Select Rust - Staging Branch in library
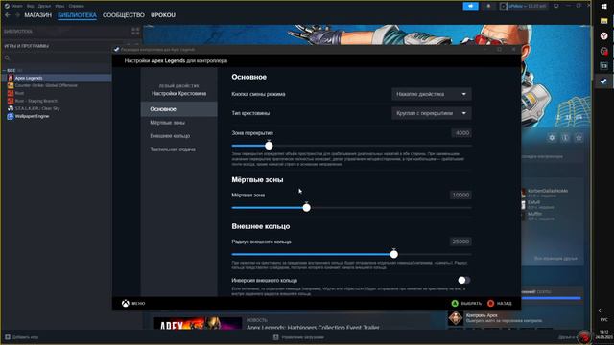 [36, 101]
